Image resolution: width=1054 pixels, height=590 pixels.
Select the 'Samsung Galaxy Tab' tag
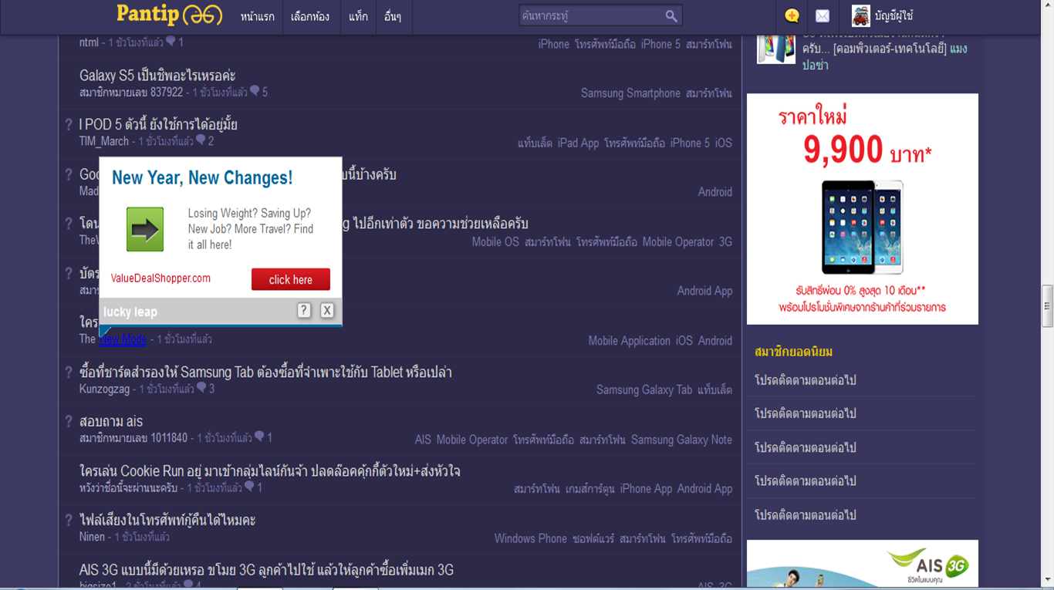[x=644, y=390]
